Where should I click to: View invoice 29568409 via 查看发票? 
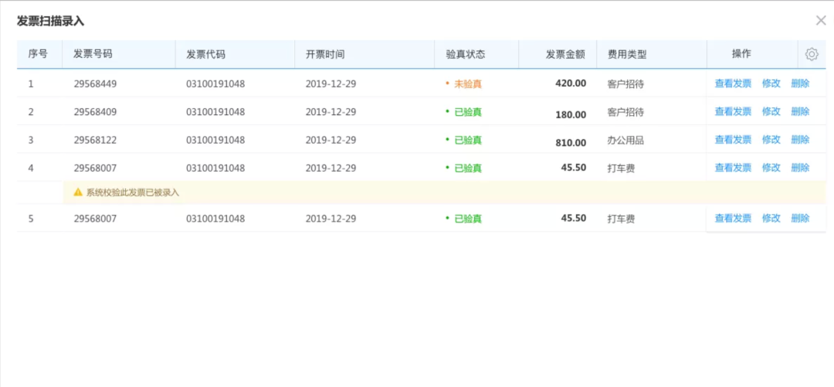(733, 112)
